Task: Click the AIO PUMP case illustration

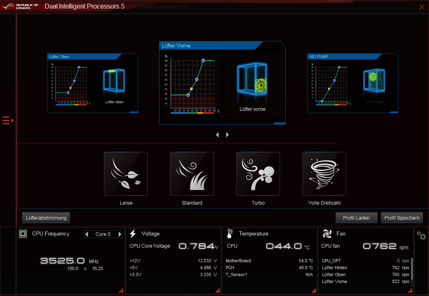Action: (374, 80)
